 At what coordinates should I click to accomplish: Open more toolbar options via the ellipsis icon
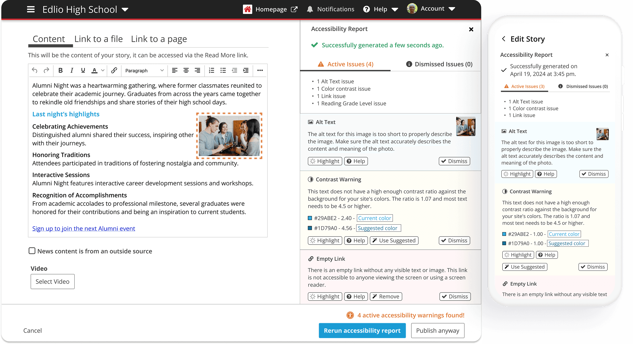pyautogui.click(x=260, y=70)
